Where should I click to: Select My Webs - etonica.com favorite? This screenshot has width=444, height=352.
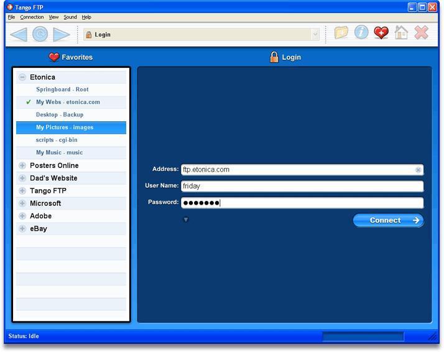click(x=71, y=102)
